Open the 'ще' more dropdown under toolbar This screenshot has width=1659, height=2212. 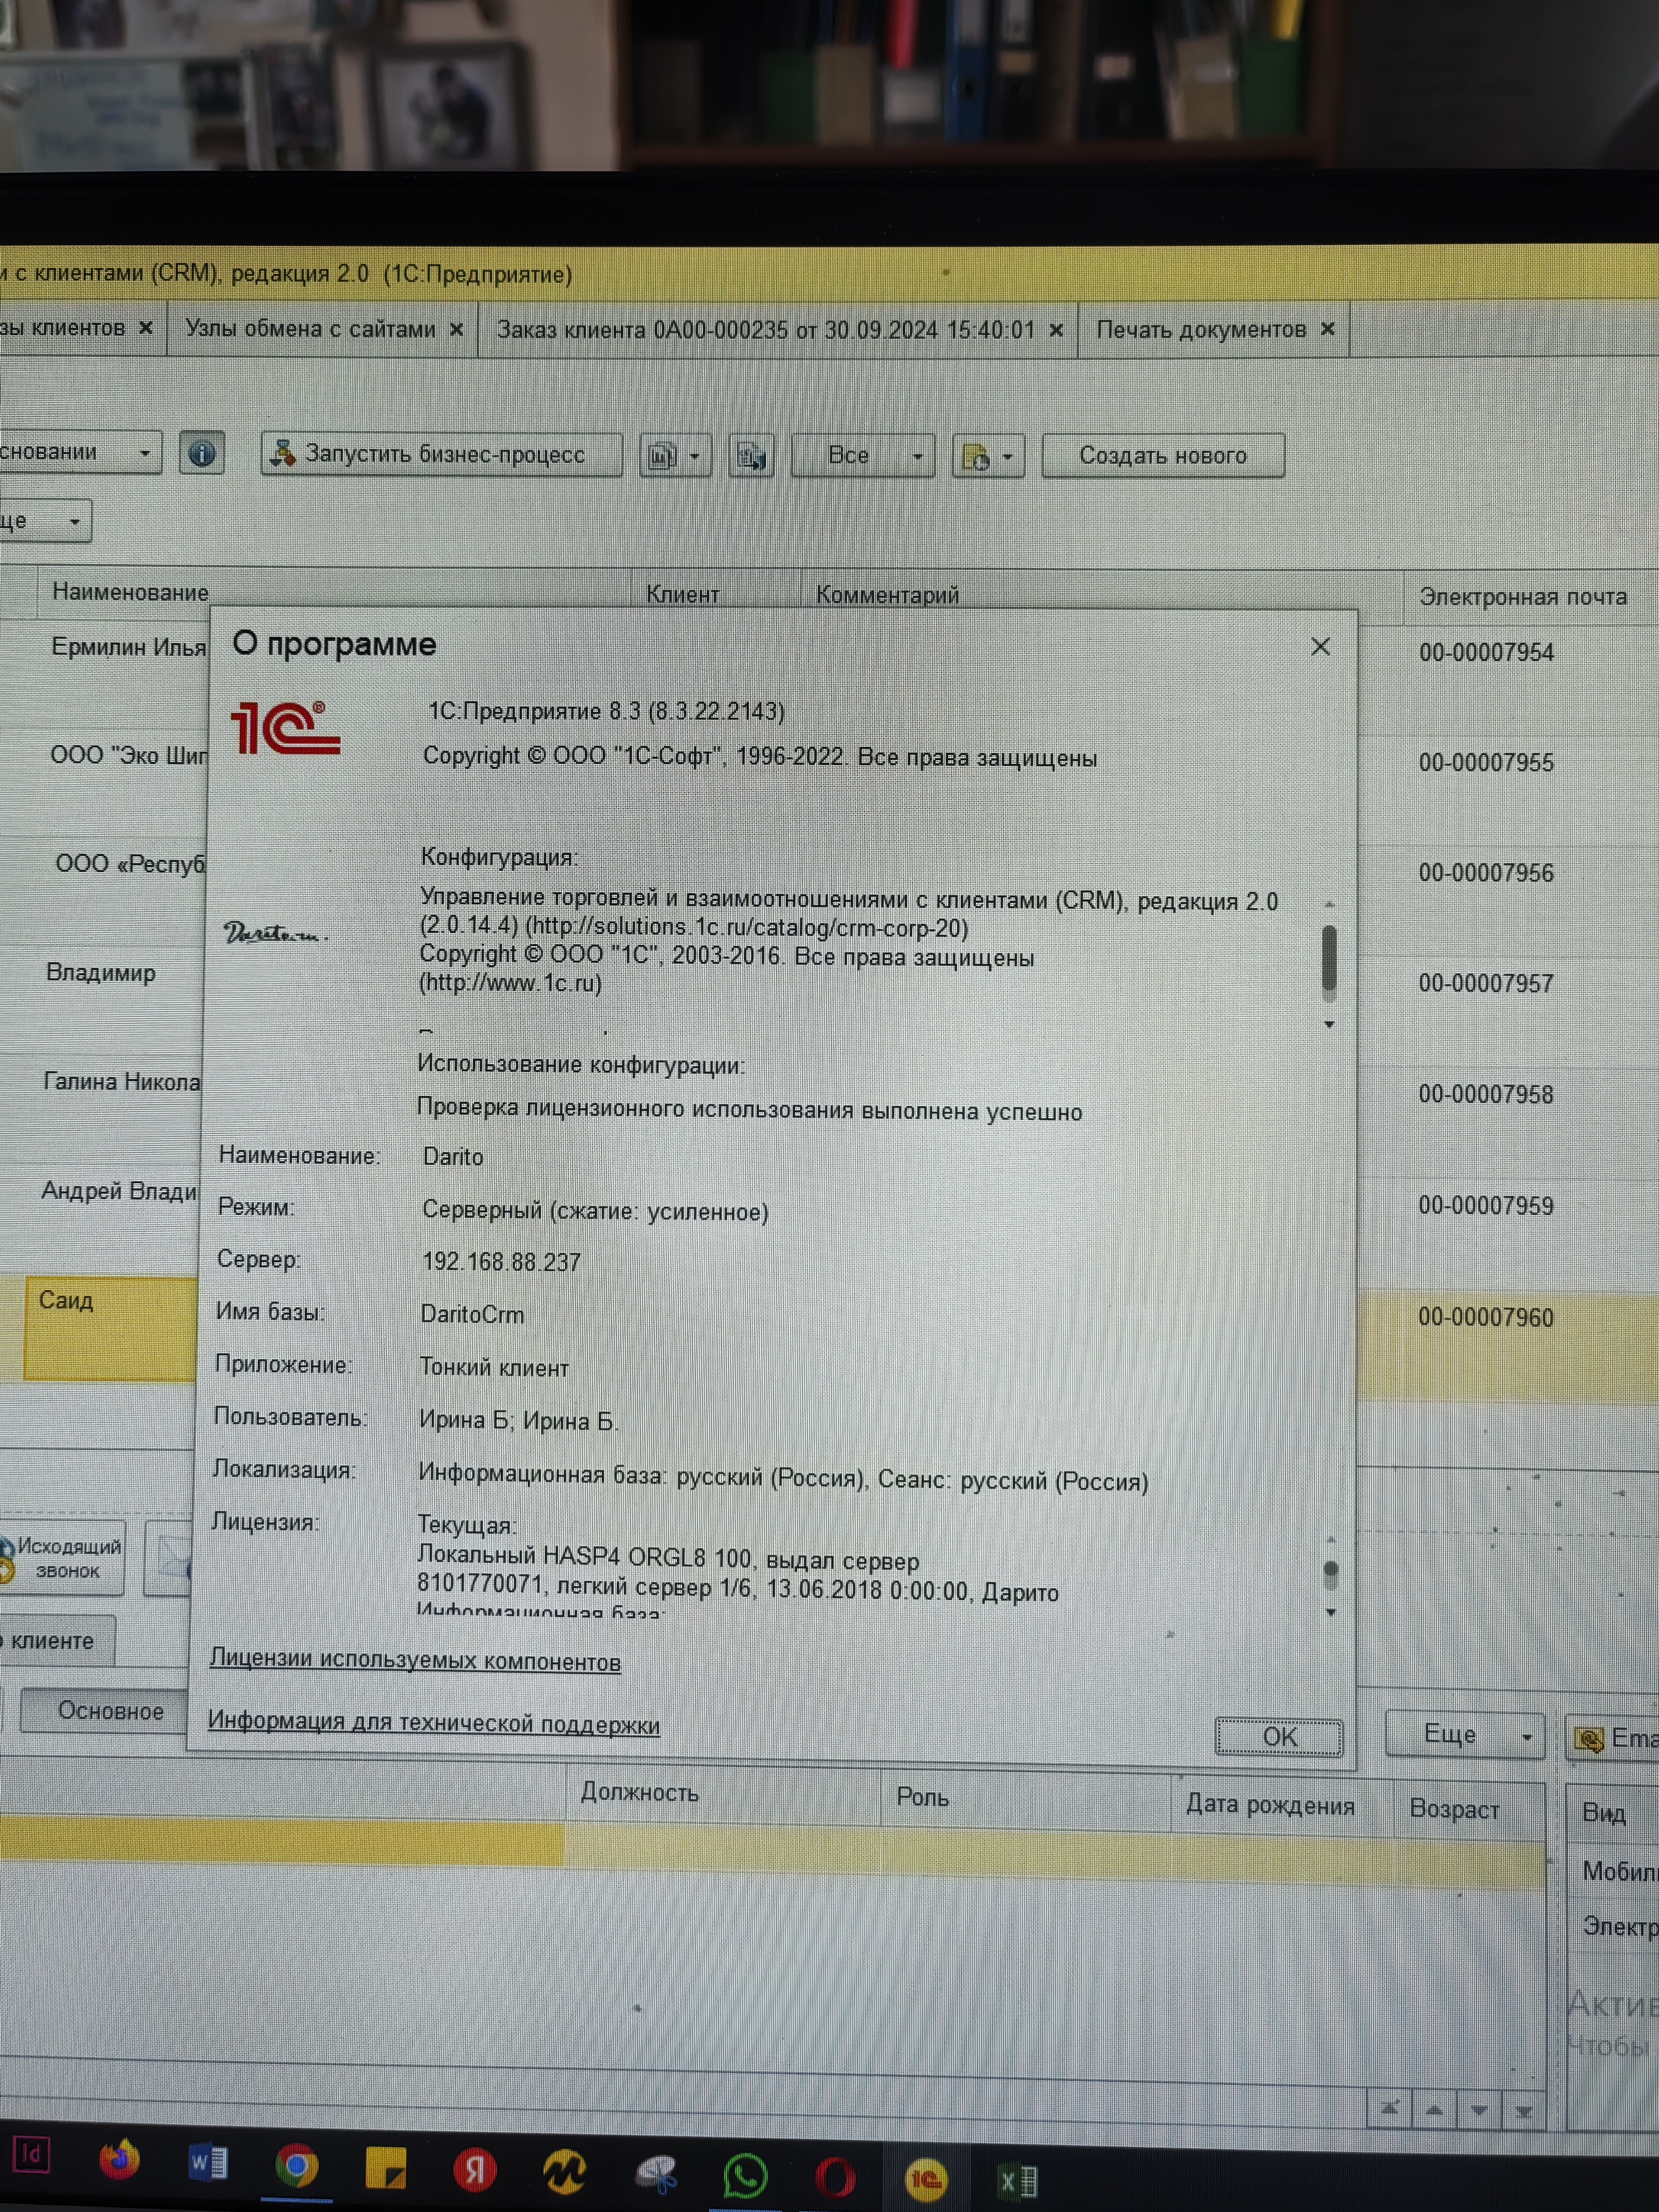click(x=45, y=521)
